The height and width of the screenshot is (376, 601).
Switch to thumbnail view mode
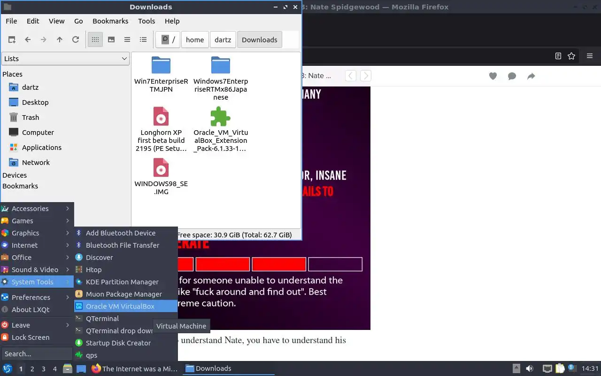point(111,40)
